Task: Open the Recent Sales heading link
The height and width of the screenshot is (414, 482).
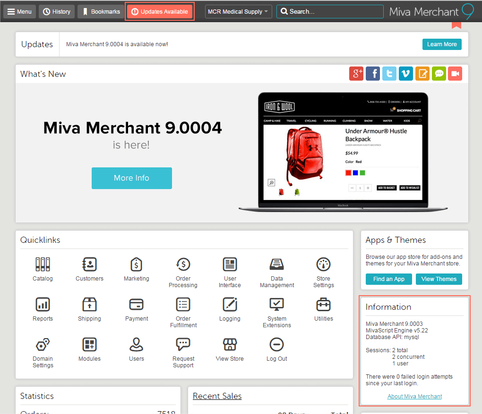Action: click(x=217, y=396)
